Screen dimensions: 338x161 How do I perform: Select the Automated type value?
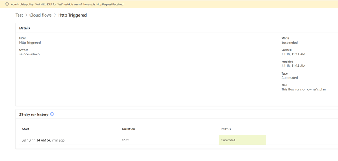coord(289,78)
